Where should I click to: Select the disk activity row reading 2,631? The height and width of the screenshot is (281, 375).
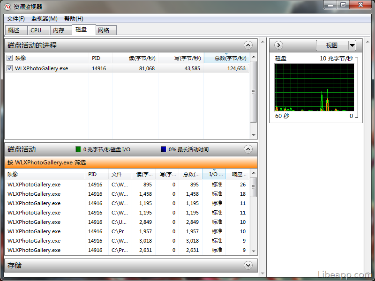pyautogui.click(x=127, y=250)
